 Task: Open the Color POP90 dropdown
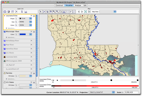[x=25, y=25]
